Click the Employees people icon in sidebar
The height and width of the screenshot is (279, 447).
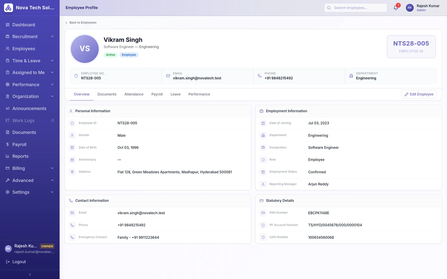click(x=8, y=49)
